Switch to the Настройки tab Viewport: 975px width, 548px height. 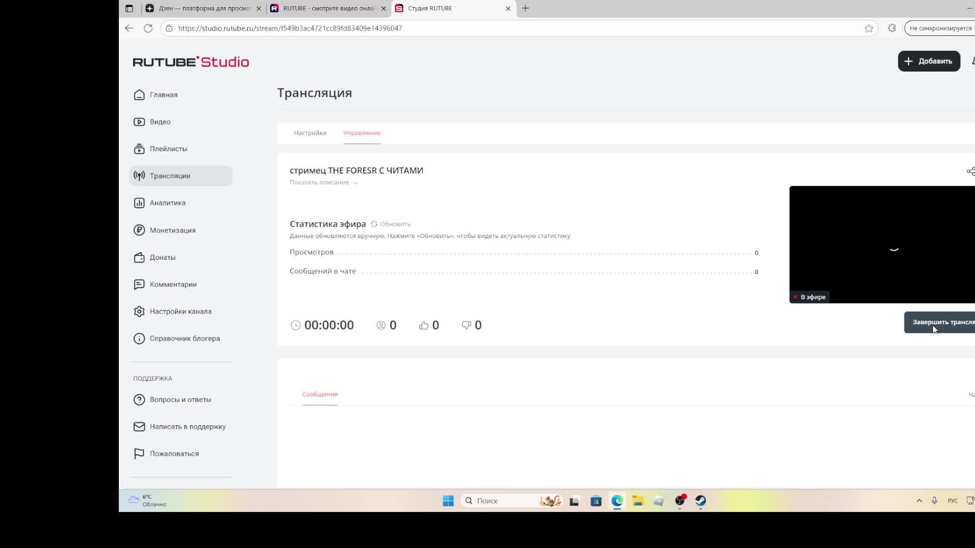coord(310,133)
